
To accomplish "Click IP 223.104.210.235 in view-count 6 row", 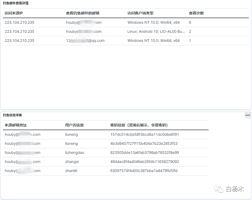I will click(19, 22).
